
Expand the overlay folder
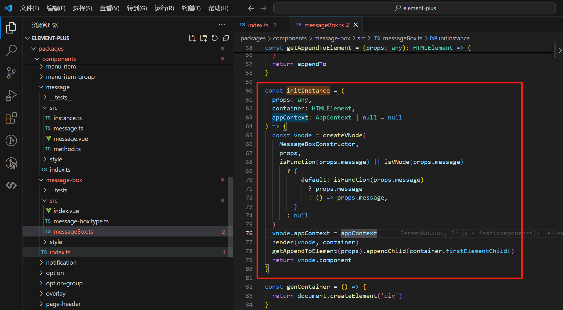pos(56,293)
